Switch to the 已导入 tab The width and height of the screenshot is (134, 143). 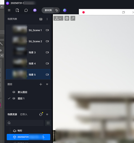click(x=24, y=114)
